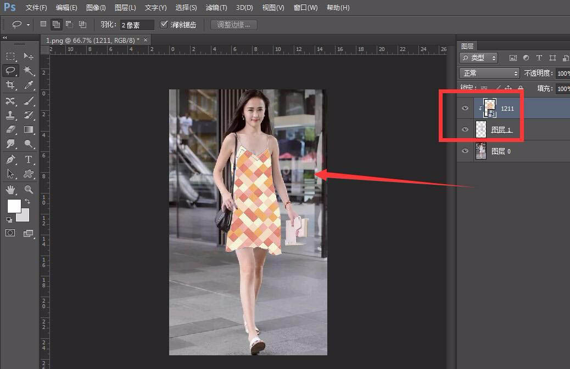Select the Gradient tool
570x369 pixels.
(29, 129)
